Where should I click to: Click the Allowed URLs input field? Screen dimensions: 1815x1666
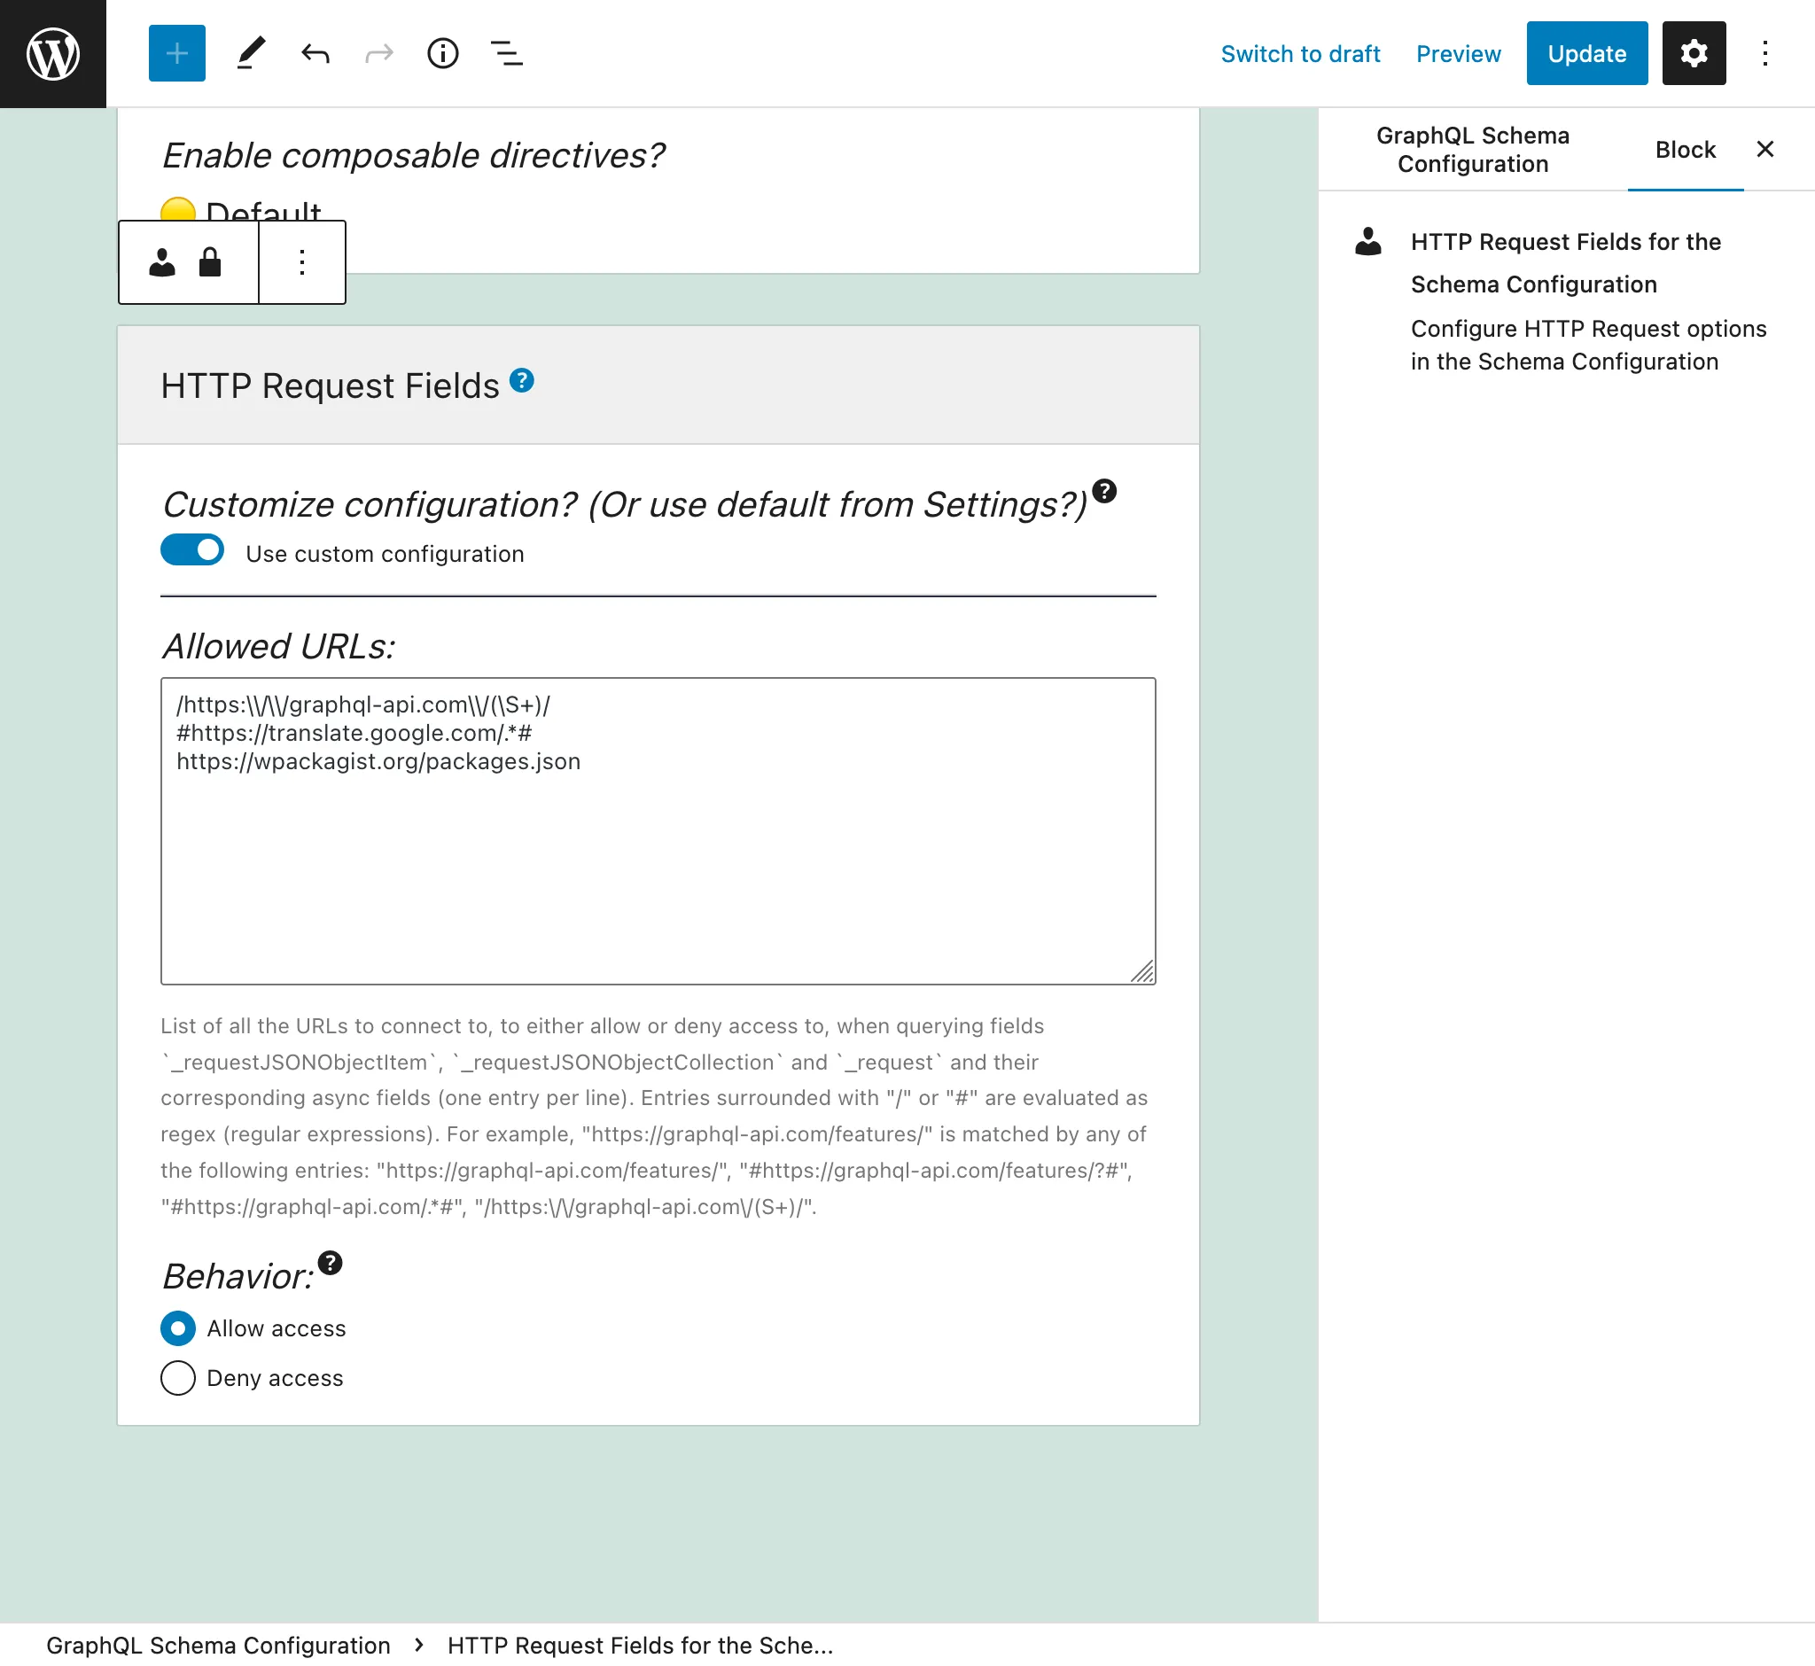tap(658, 829)
